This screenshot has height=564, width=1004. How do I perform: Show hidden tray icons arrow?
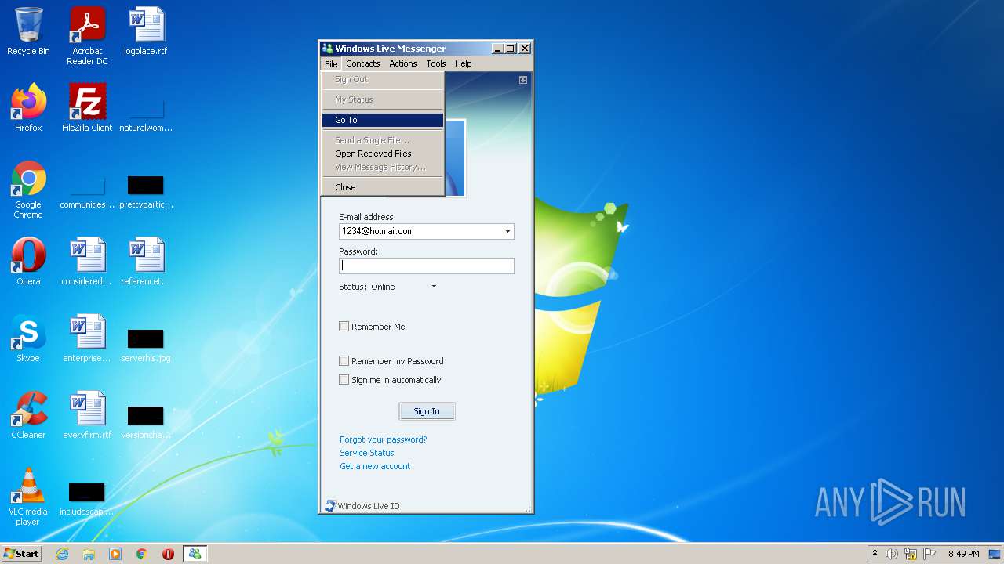875,554
